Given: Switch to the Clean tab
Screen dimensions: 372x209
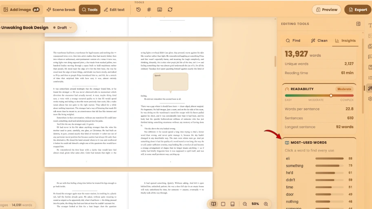Looking at the screenshot, I should coord(319,41).
